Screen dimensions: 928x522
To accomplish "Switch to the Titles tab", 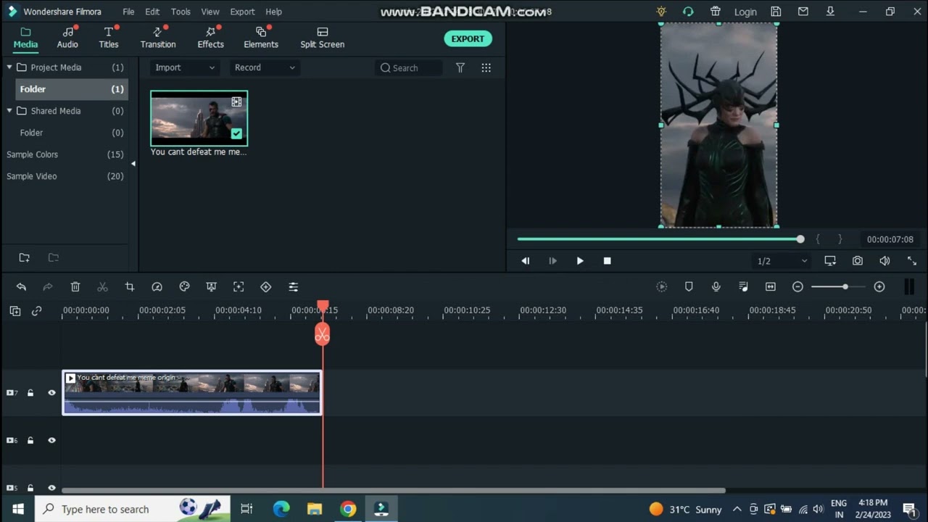I will (109, 38).
